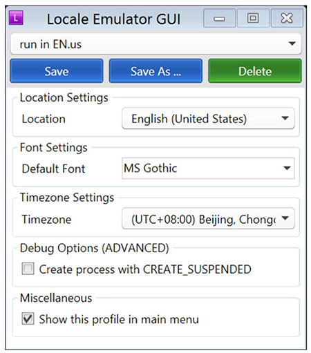Uncheck Show this profile in main menu
This screenshot has height=353, width=311.
click(28, 318)
